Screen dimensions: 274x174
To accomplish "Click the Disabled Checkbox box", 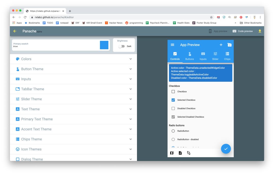I will tap(173, 108).
